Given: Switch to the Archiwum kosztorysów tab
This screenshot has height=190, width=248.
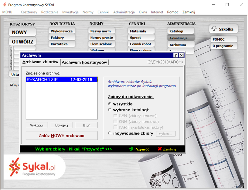Looking at the screenshot, I should 84,62.
